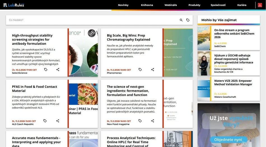266x147 pixels.
Task: Open the Kariéra page
Action: 242,5
